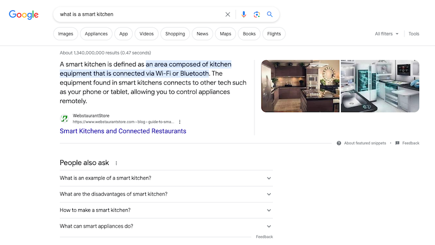435x245 pixels.
Task: Submit search with magnifying glass icon
Action: 270,15
